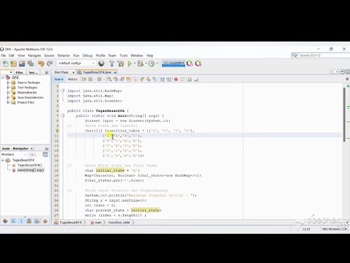
Task: Click the first garbage-collection profiler icon
Action: click(190, 64)
